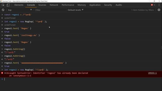Screen dimensions: 162x91
Task: Clear the console with the ban icon
Action: (3, 10)
